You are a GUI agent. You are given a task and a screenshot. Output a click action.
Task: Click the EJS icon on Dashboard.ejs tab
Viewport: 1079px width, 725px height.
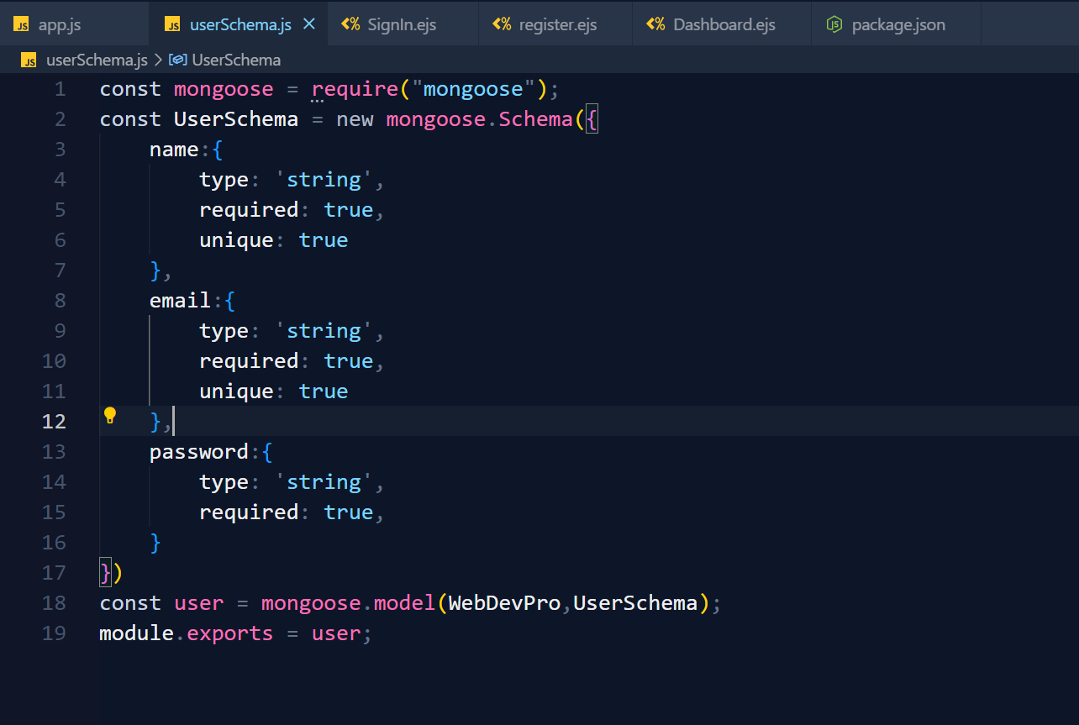[x=655, y=24]
